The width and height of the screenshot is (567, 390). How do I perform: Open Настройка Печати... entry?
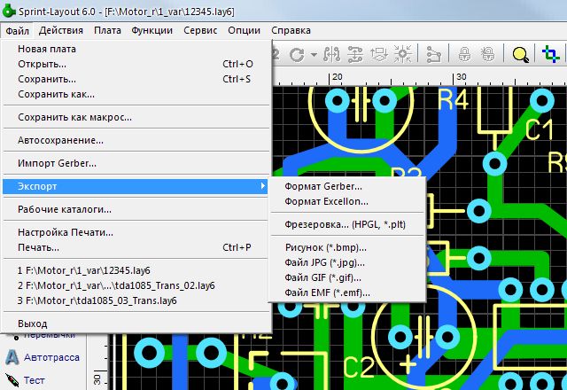(136, 232)
